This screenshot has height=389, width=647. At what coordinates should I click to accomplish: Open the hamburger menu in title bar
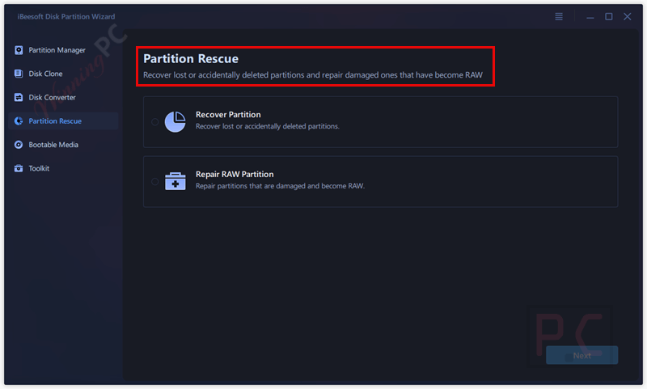[x=559, y=16]
